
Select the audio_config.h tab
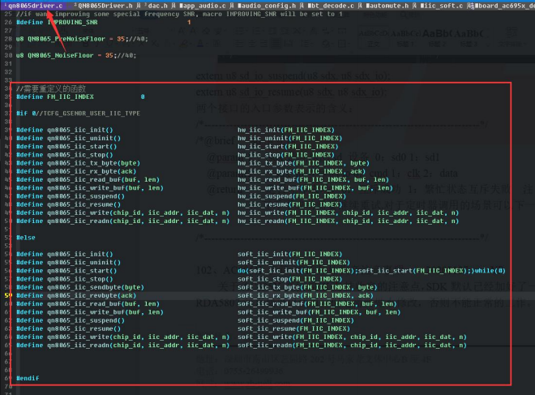[x=267, y=6]
